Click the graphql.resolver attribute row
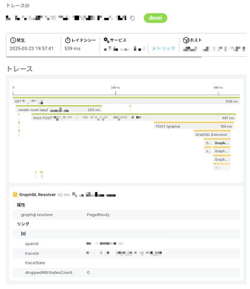The height and width of the screenshot is (289, 250). coord(126,214)
